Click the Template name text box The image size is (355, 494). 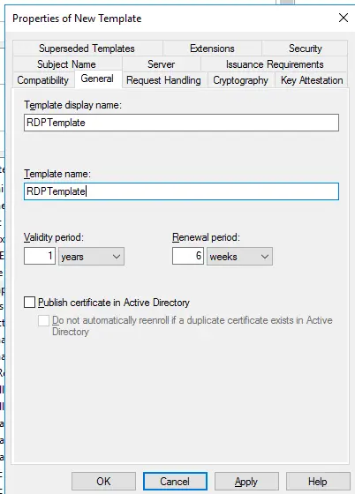click(181, 191)
